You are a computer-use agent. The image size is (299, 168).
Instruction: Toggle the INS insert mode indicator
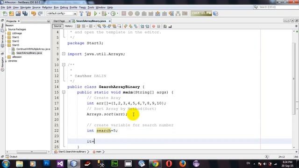pos(296,157)
